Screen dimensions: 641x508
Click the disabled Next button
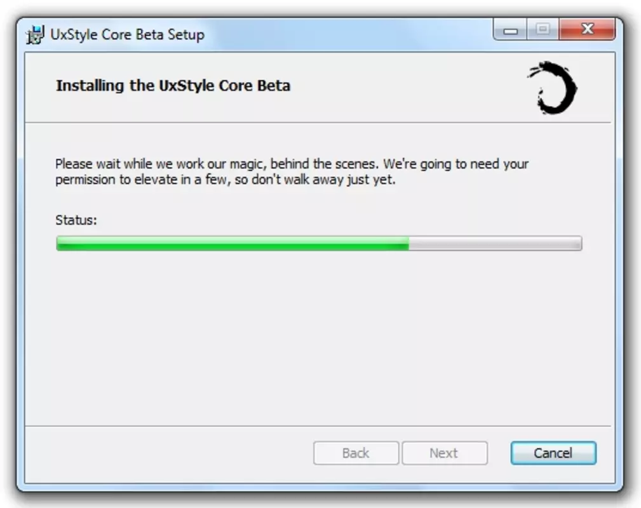click(x=444, y=453)
